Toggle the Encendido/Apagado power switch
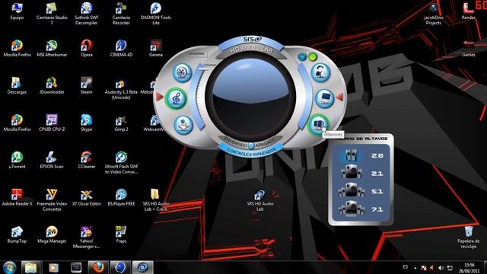The width and height of the screenshot is (487, 274). coord(251,145)
